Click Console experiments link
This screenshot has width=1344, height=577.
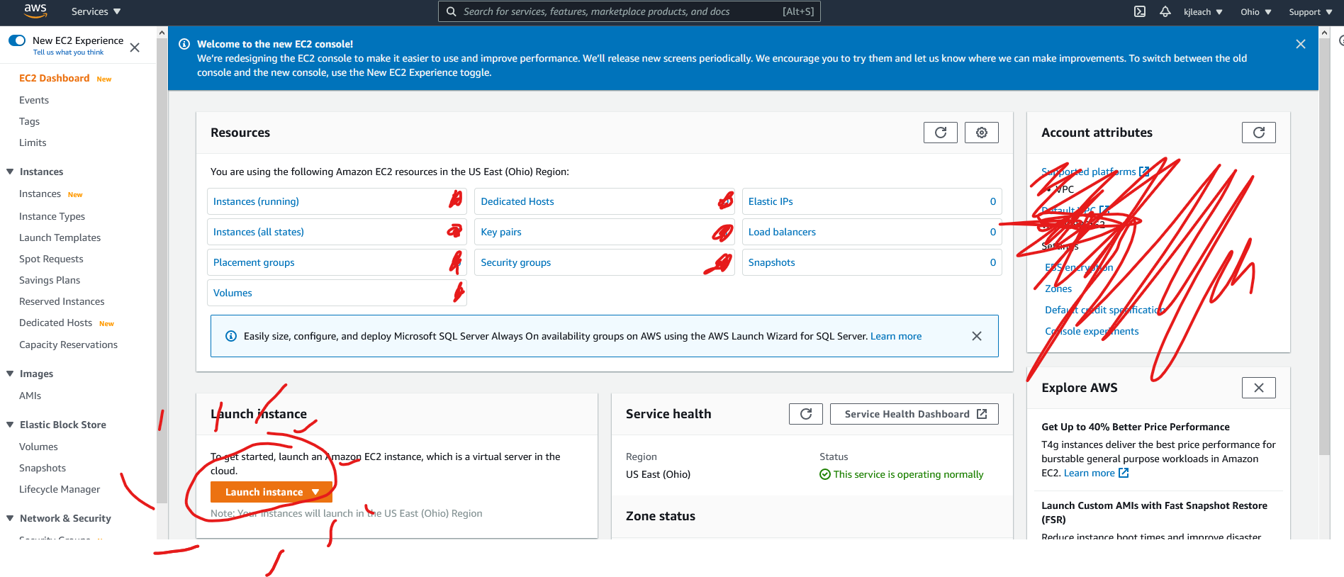point(1092,331)
